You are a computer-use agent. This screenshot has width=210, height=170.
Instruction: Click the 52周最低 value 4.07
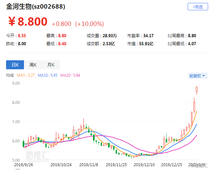coord(192,44)
